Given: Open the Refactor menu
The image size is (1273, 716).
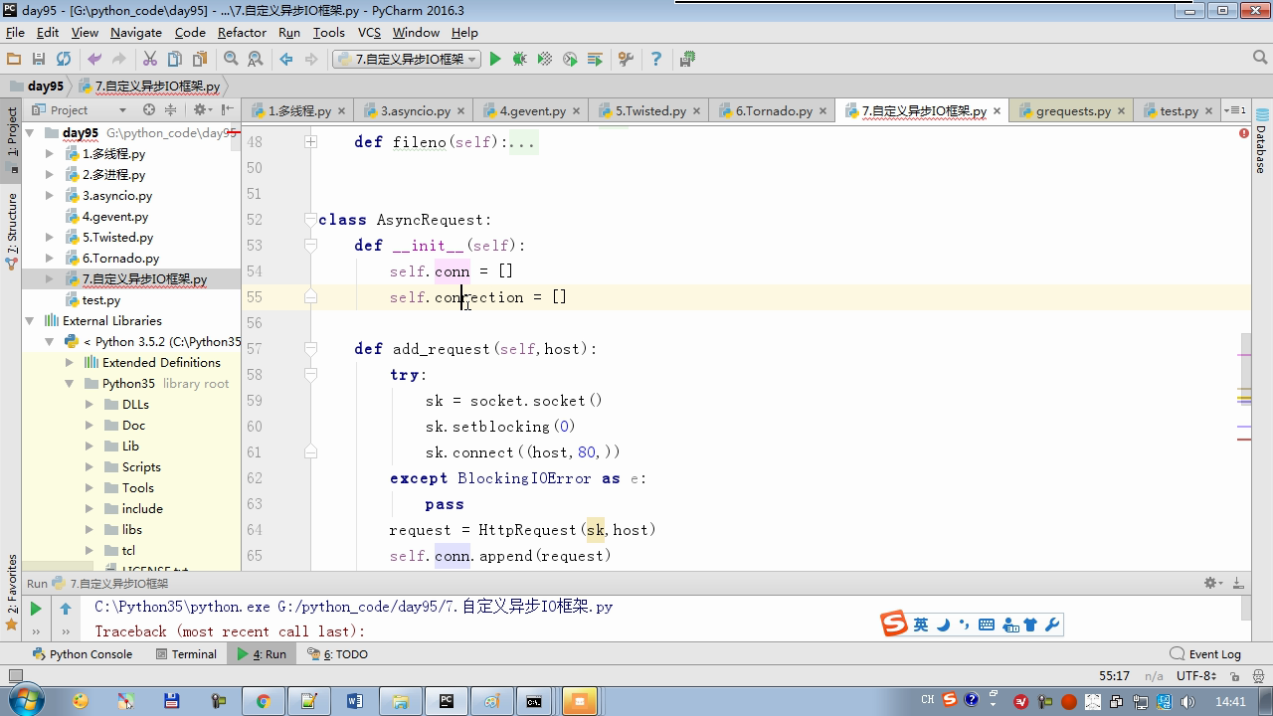Looking at the screenshot, I should click(x=242, y=32).
